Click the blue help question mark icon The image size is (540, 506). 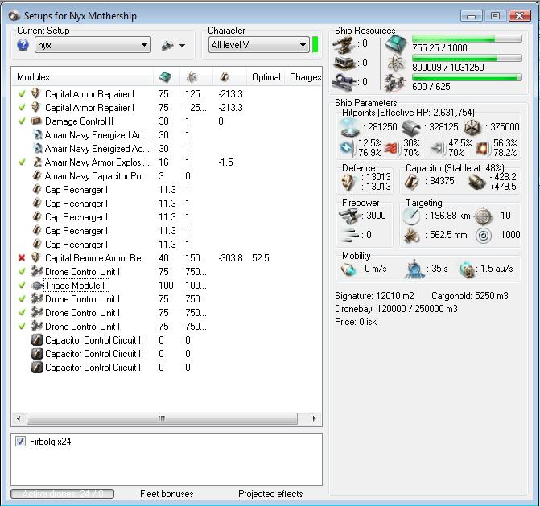[23, 45]
